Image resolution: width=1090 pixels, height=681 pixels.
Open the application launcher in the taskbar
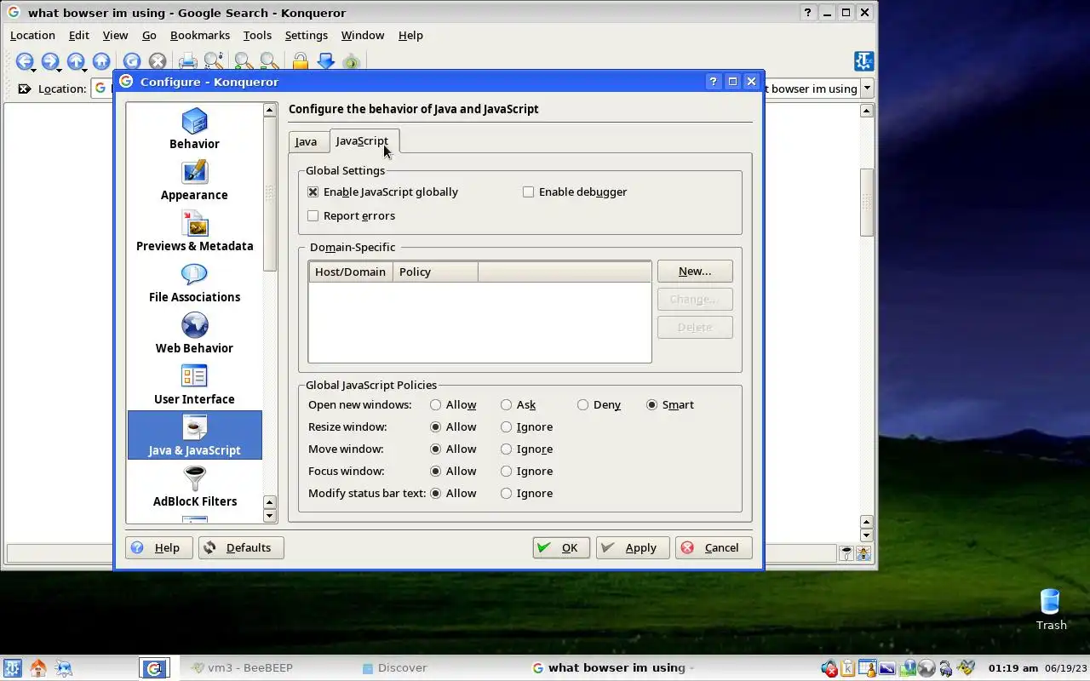coord(12,668)
